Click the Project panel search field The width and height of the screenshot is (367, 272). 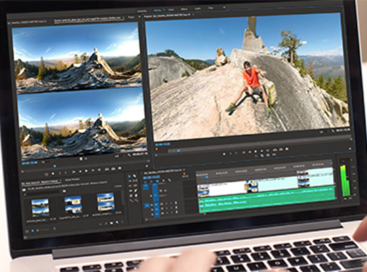click(x=42, y=193)
